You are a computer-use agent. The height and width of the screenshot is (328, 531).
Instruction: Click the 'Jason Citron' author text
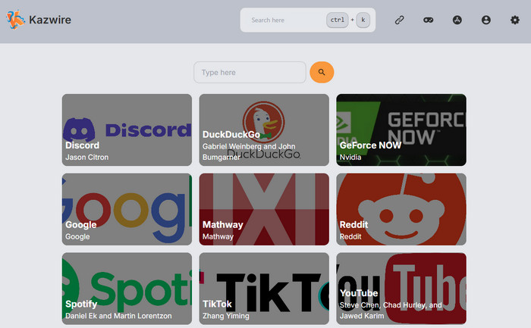(87, 158)
